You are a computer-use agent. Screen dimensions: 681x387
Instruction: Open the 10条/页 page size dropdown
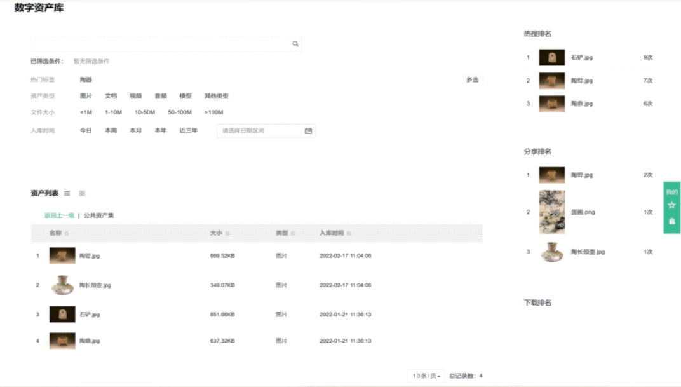(426, 376)
